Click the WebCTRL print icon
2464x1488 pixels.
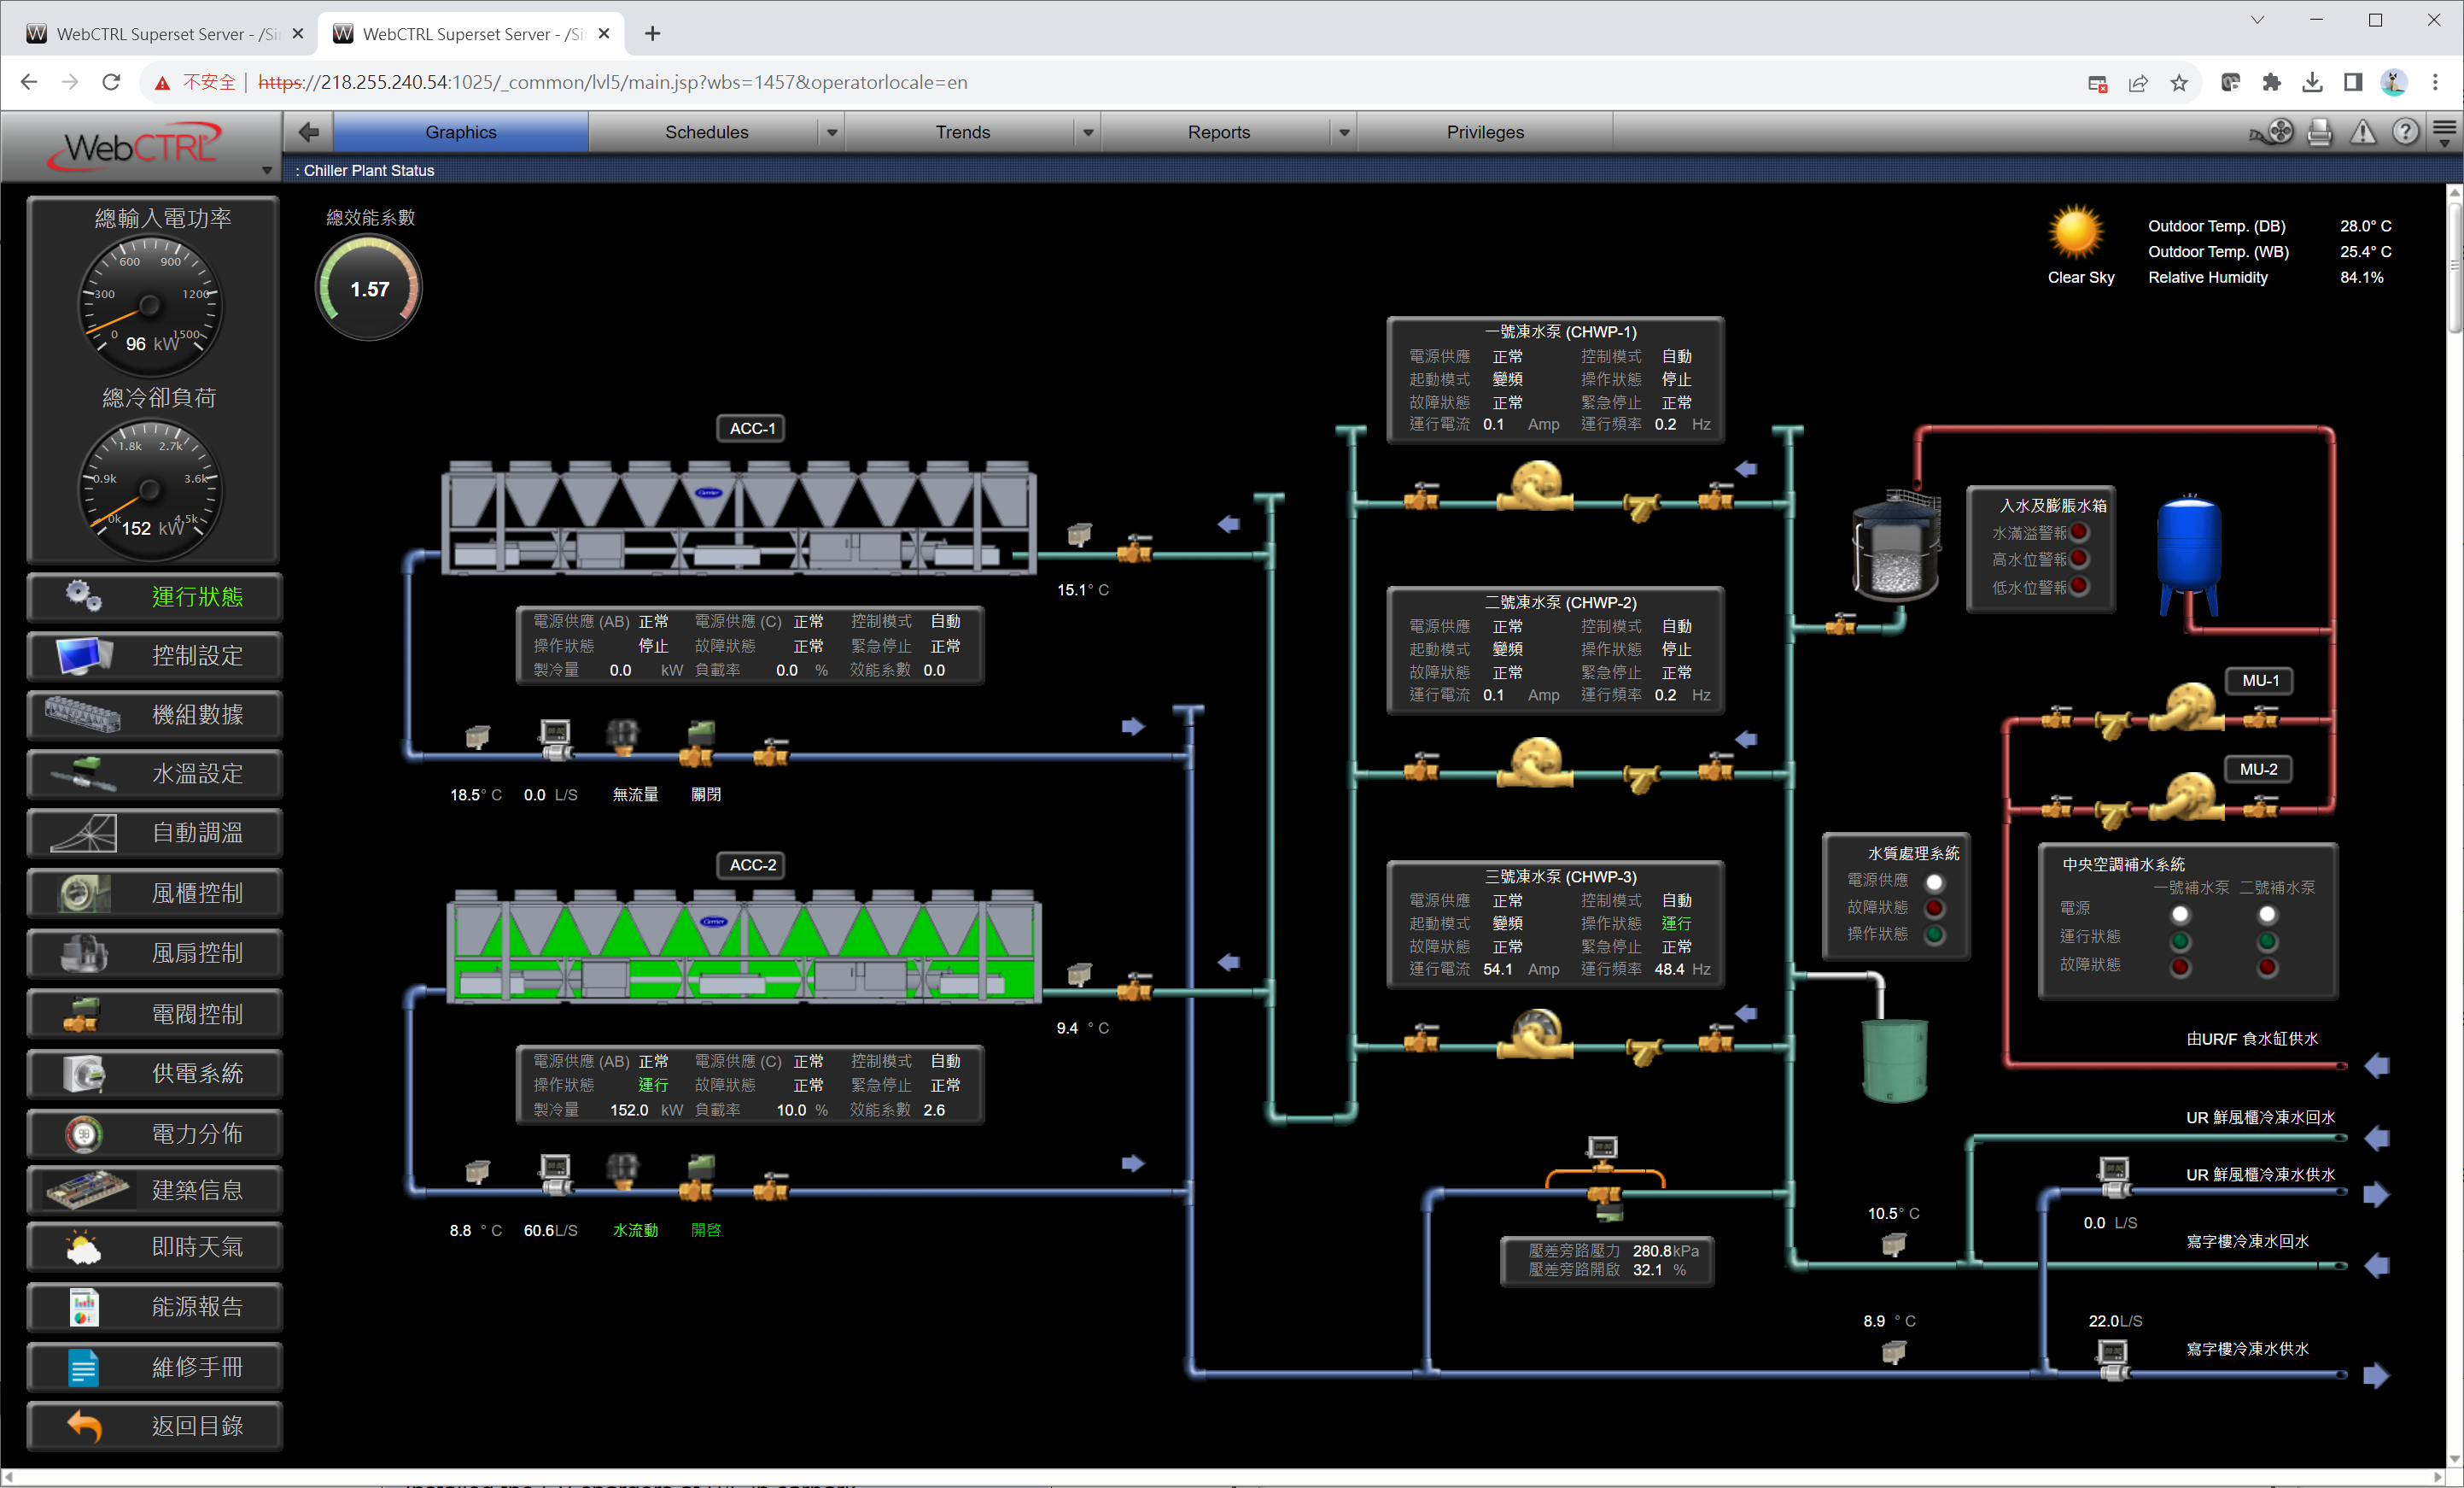(2319, 132)
